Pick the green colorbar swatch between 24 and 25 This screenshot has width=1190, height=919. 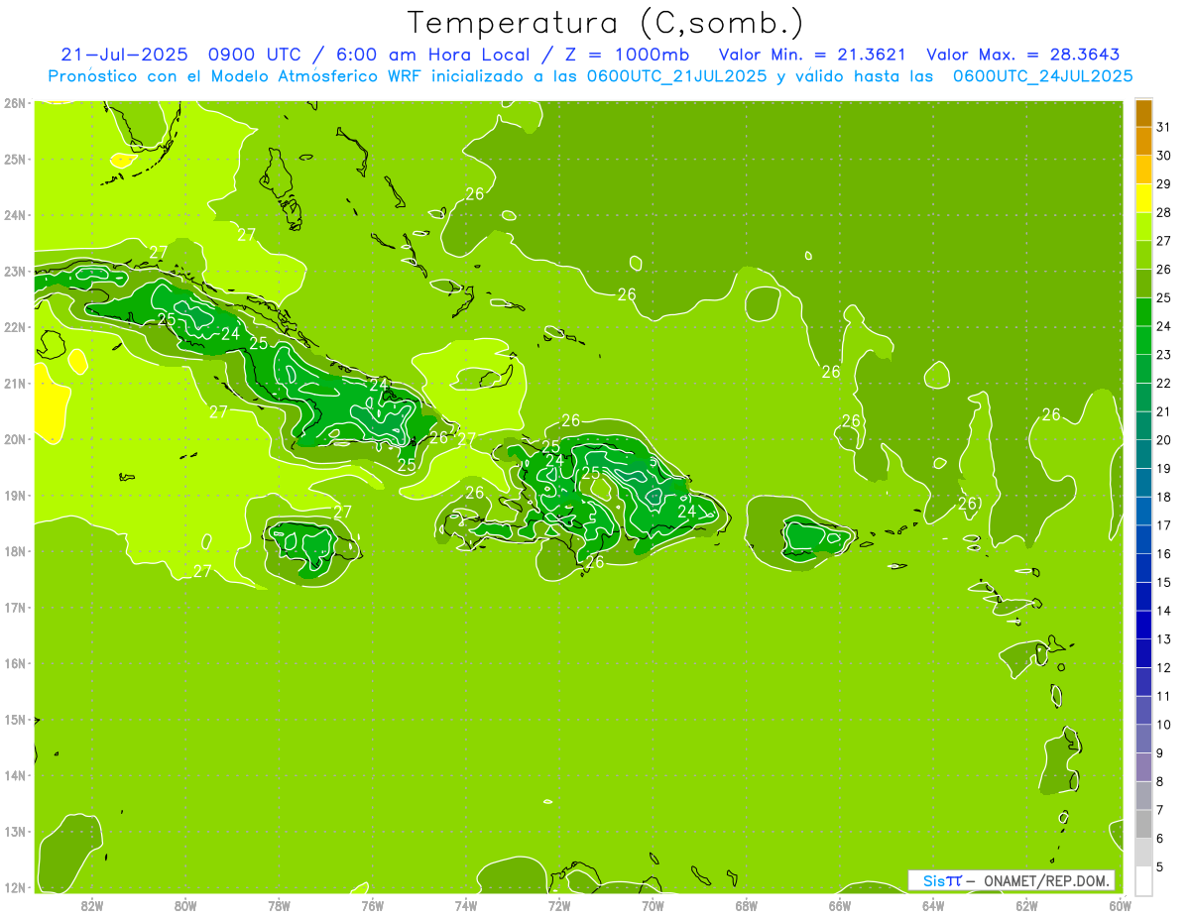[1143, 312]
